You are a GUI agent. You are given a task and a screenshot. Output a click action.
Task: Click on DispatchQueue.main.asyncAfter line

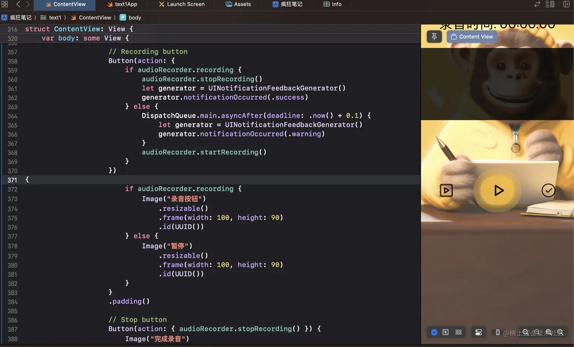point(256,116)
